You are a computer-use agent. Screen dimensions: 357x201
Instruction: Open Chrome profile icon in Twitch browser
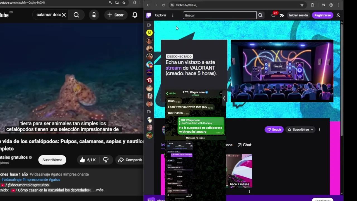[331, 5]
